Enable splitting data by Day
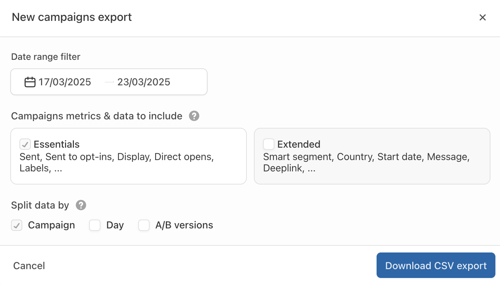The height and width of the screenshot is (284, 500). click(95, 225)
